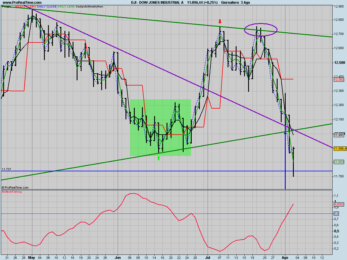Image resolution: width=347 pixels, height=260 pixels.
Task: Click the DJI - DOW JONES INDUSTRIAL title
Action: [x=157, y=2]
